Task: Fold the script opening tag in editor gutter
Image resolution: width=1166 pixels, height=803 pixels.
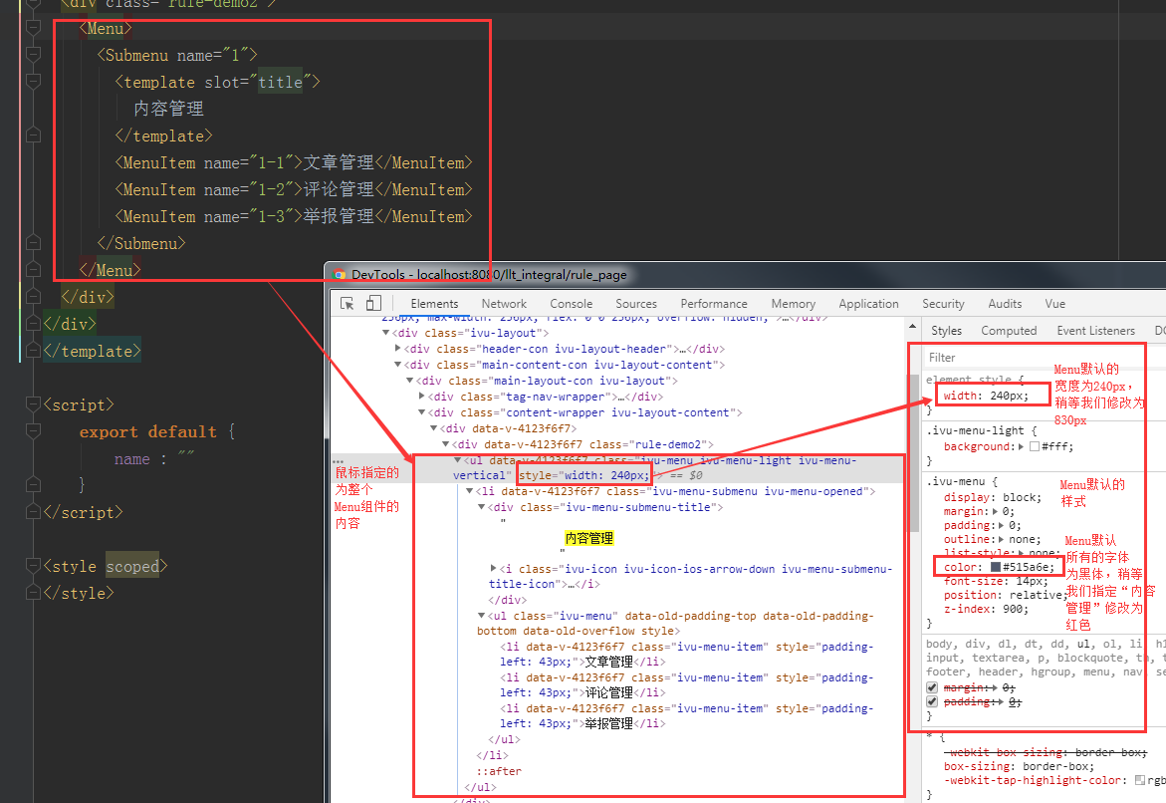Action: 33,404
